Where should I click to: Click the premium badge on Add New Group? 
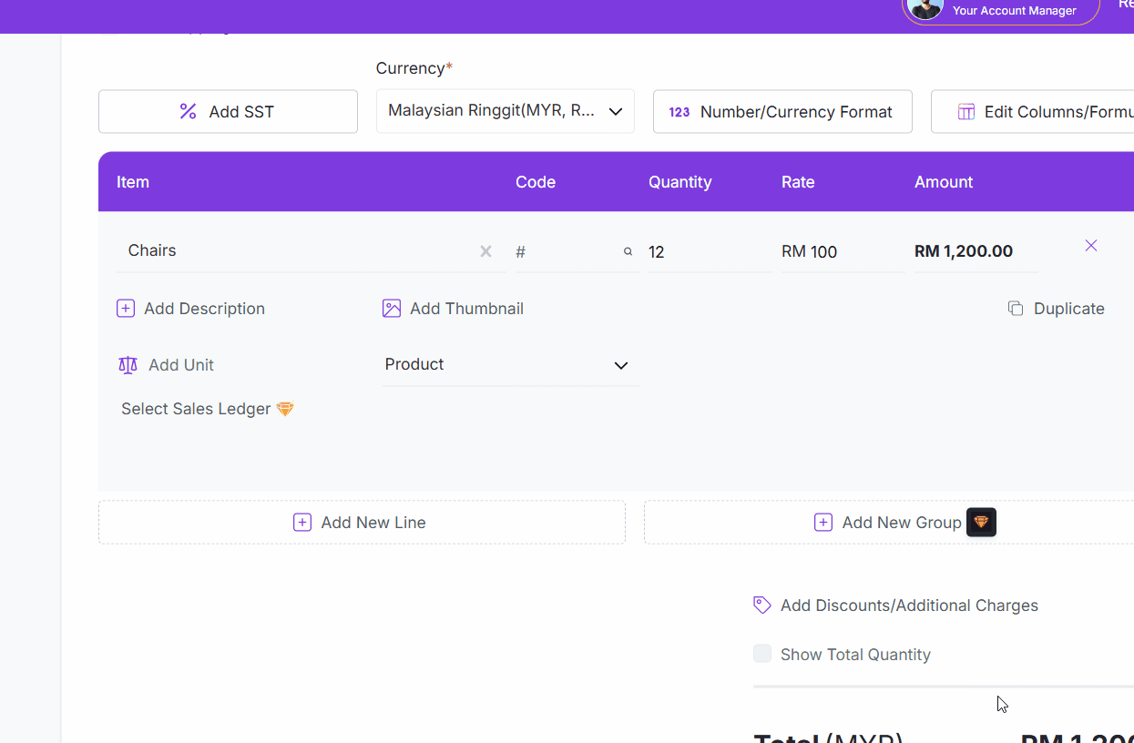click(x=981, y=522)
